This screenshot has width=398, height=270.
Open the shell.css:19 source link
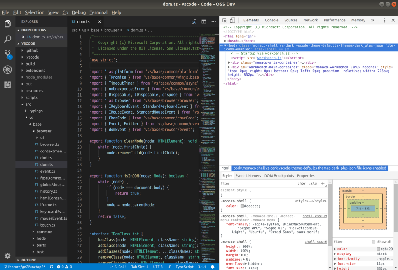coord(315,216)
